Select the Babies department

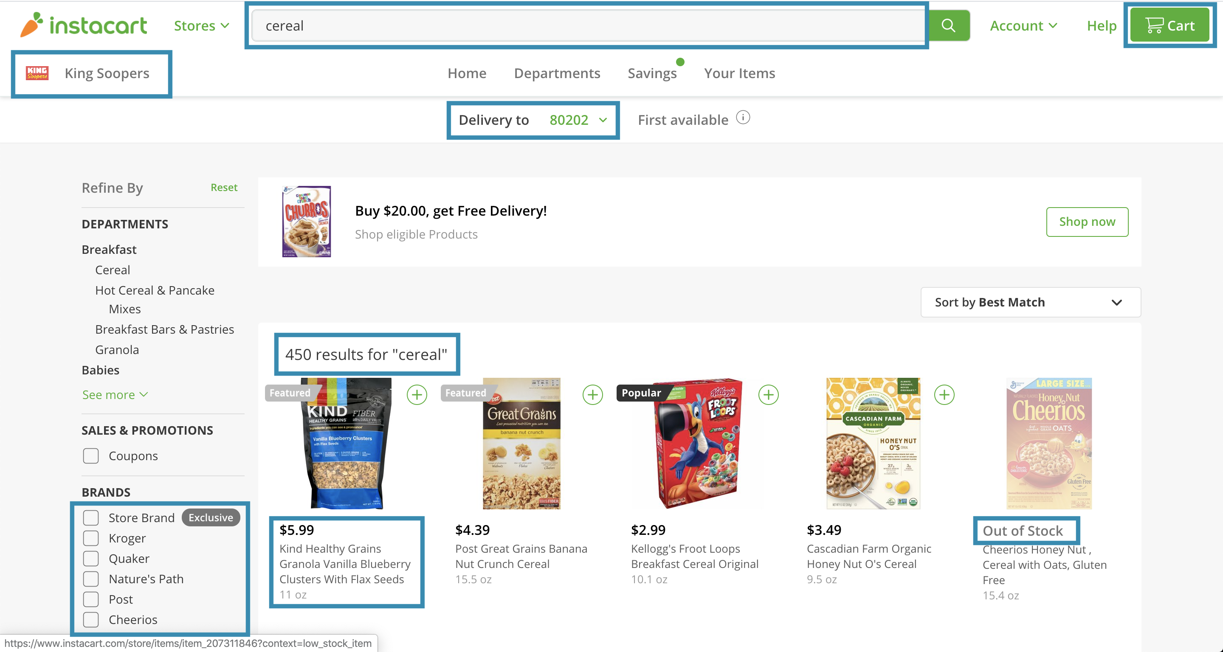pyautogui.click(x=100, y=370)
